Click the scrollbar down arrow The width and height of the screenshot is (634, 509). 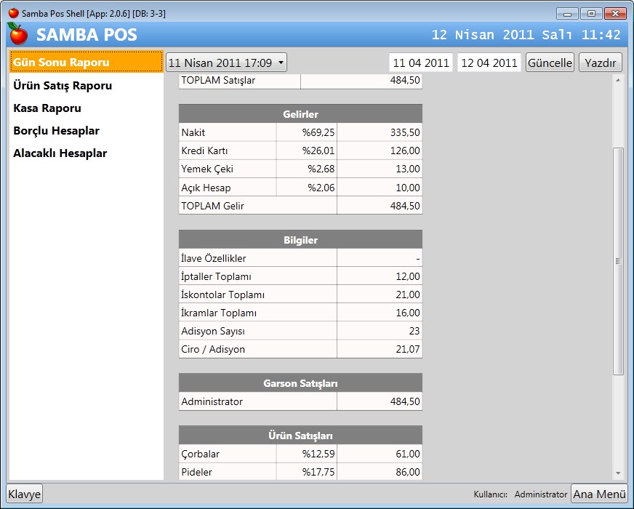(618, 473)
